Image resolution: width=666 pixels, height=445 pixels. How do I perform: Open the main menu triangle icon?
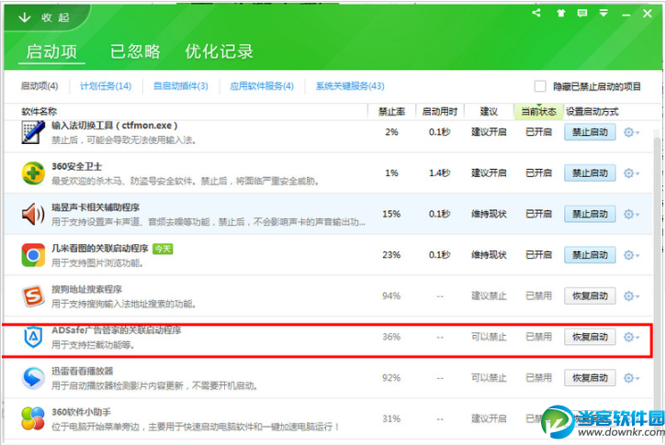[x=604, y=13]
